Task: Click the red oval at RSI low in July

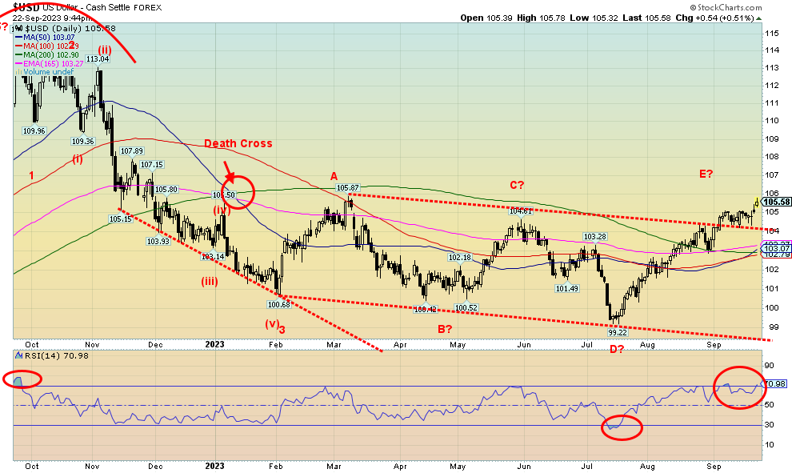Action: click(x=620, y=428)
